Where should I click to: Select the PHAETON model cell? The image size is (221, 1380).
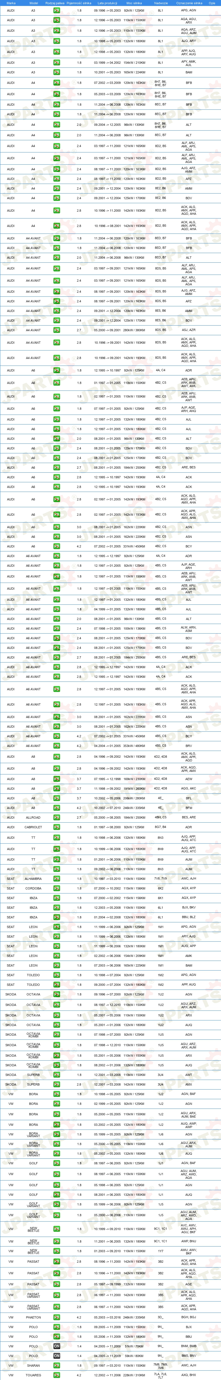tap(33, 1317)
